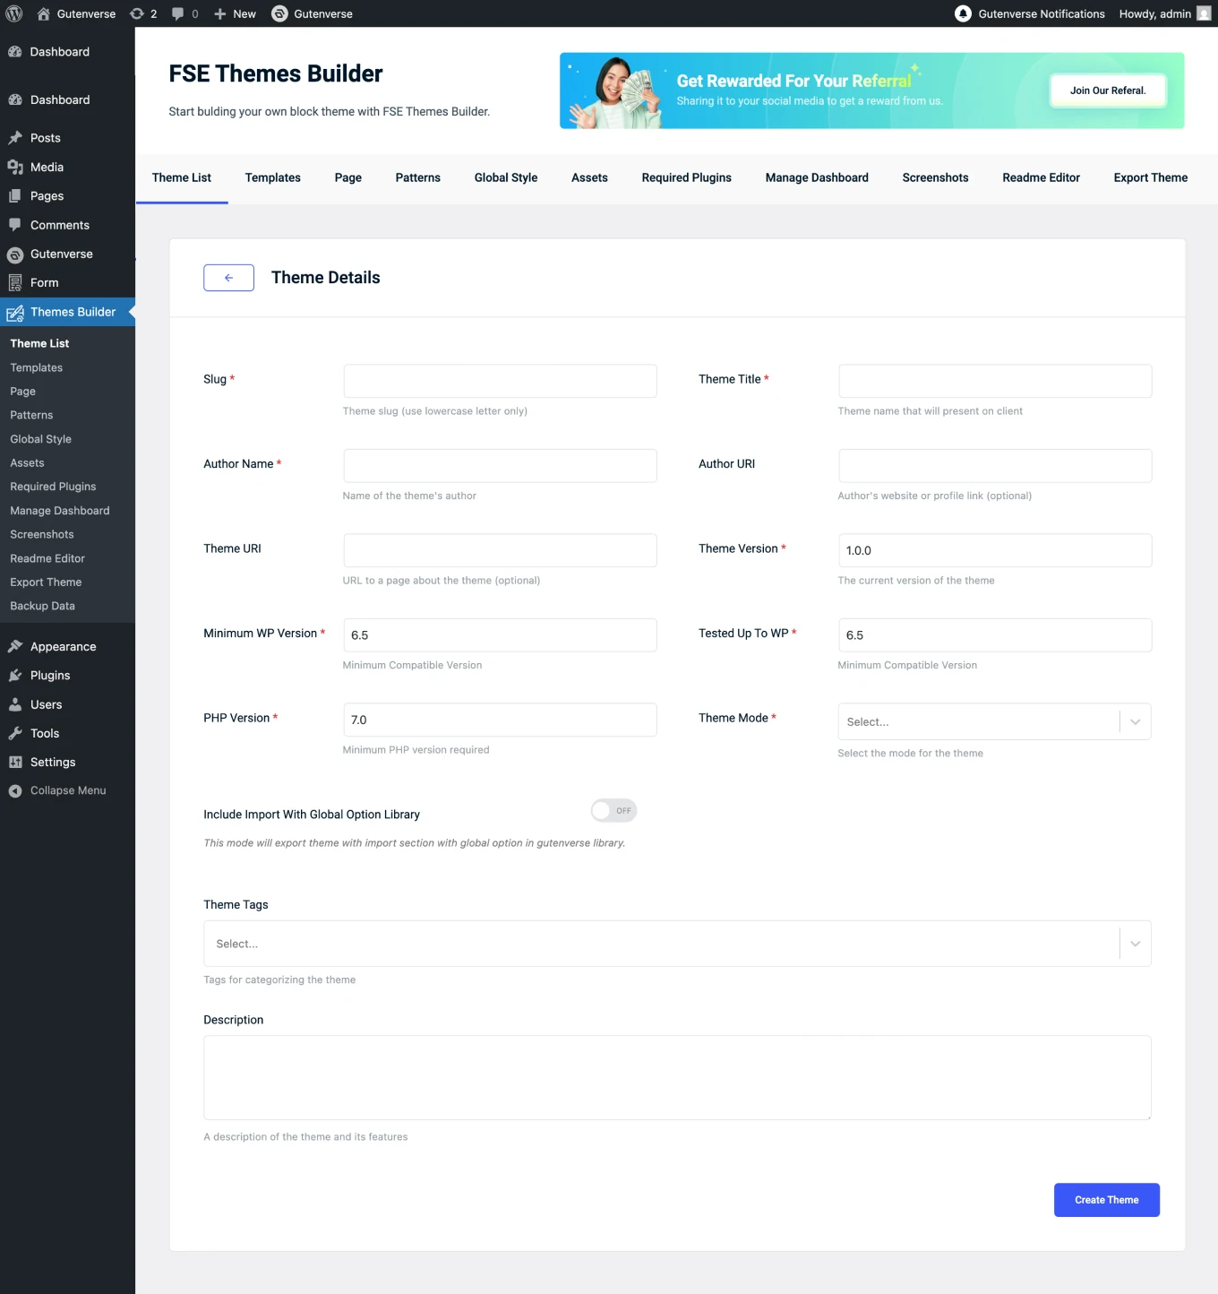
Task: Click the Theme Tags chevron arrow
Action: [x=1135, y=944]
